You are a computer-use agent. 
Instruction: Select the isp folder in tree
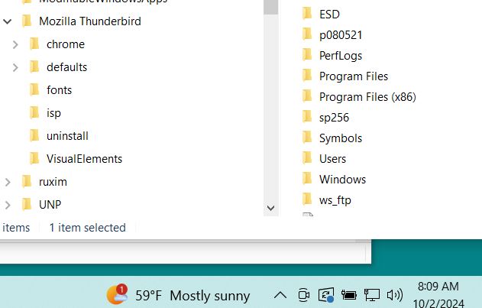click(x=53, y=113)
